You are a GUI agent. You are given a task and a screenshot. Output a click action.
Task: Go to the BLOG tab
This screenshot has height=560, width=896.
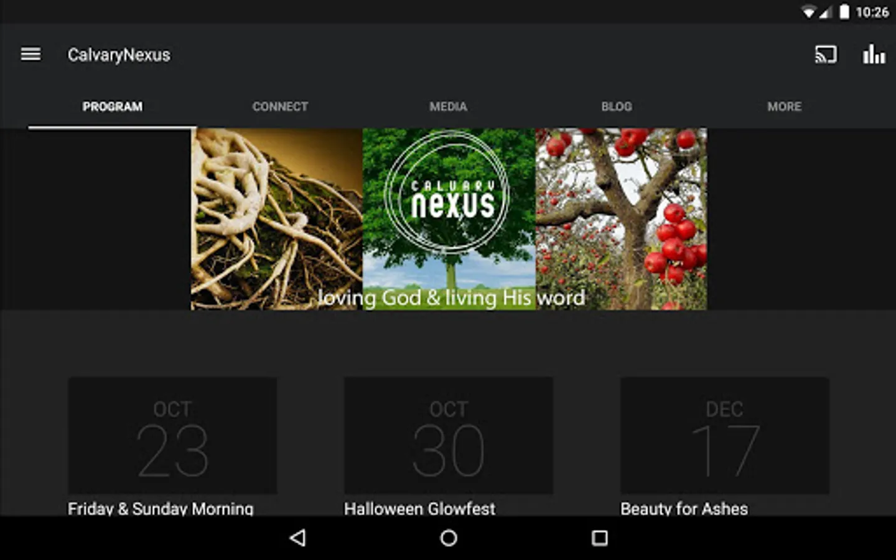[617, 106]
